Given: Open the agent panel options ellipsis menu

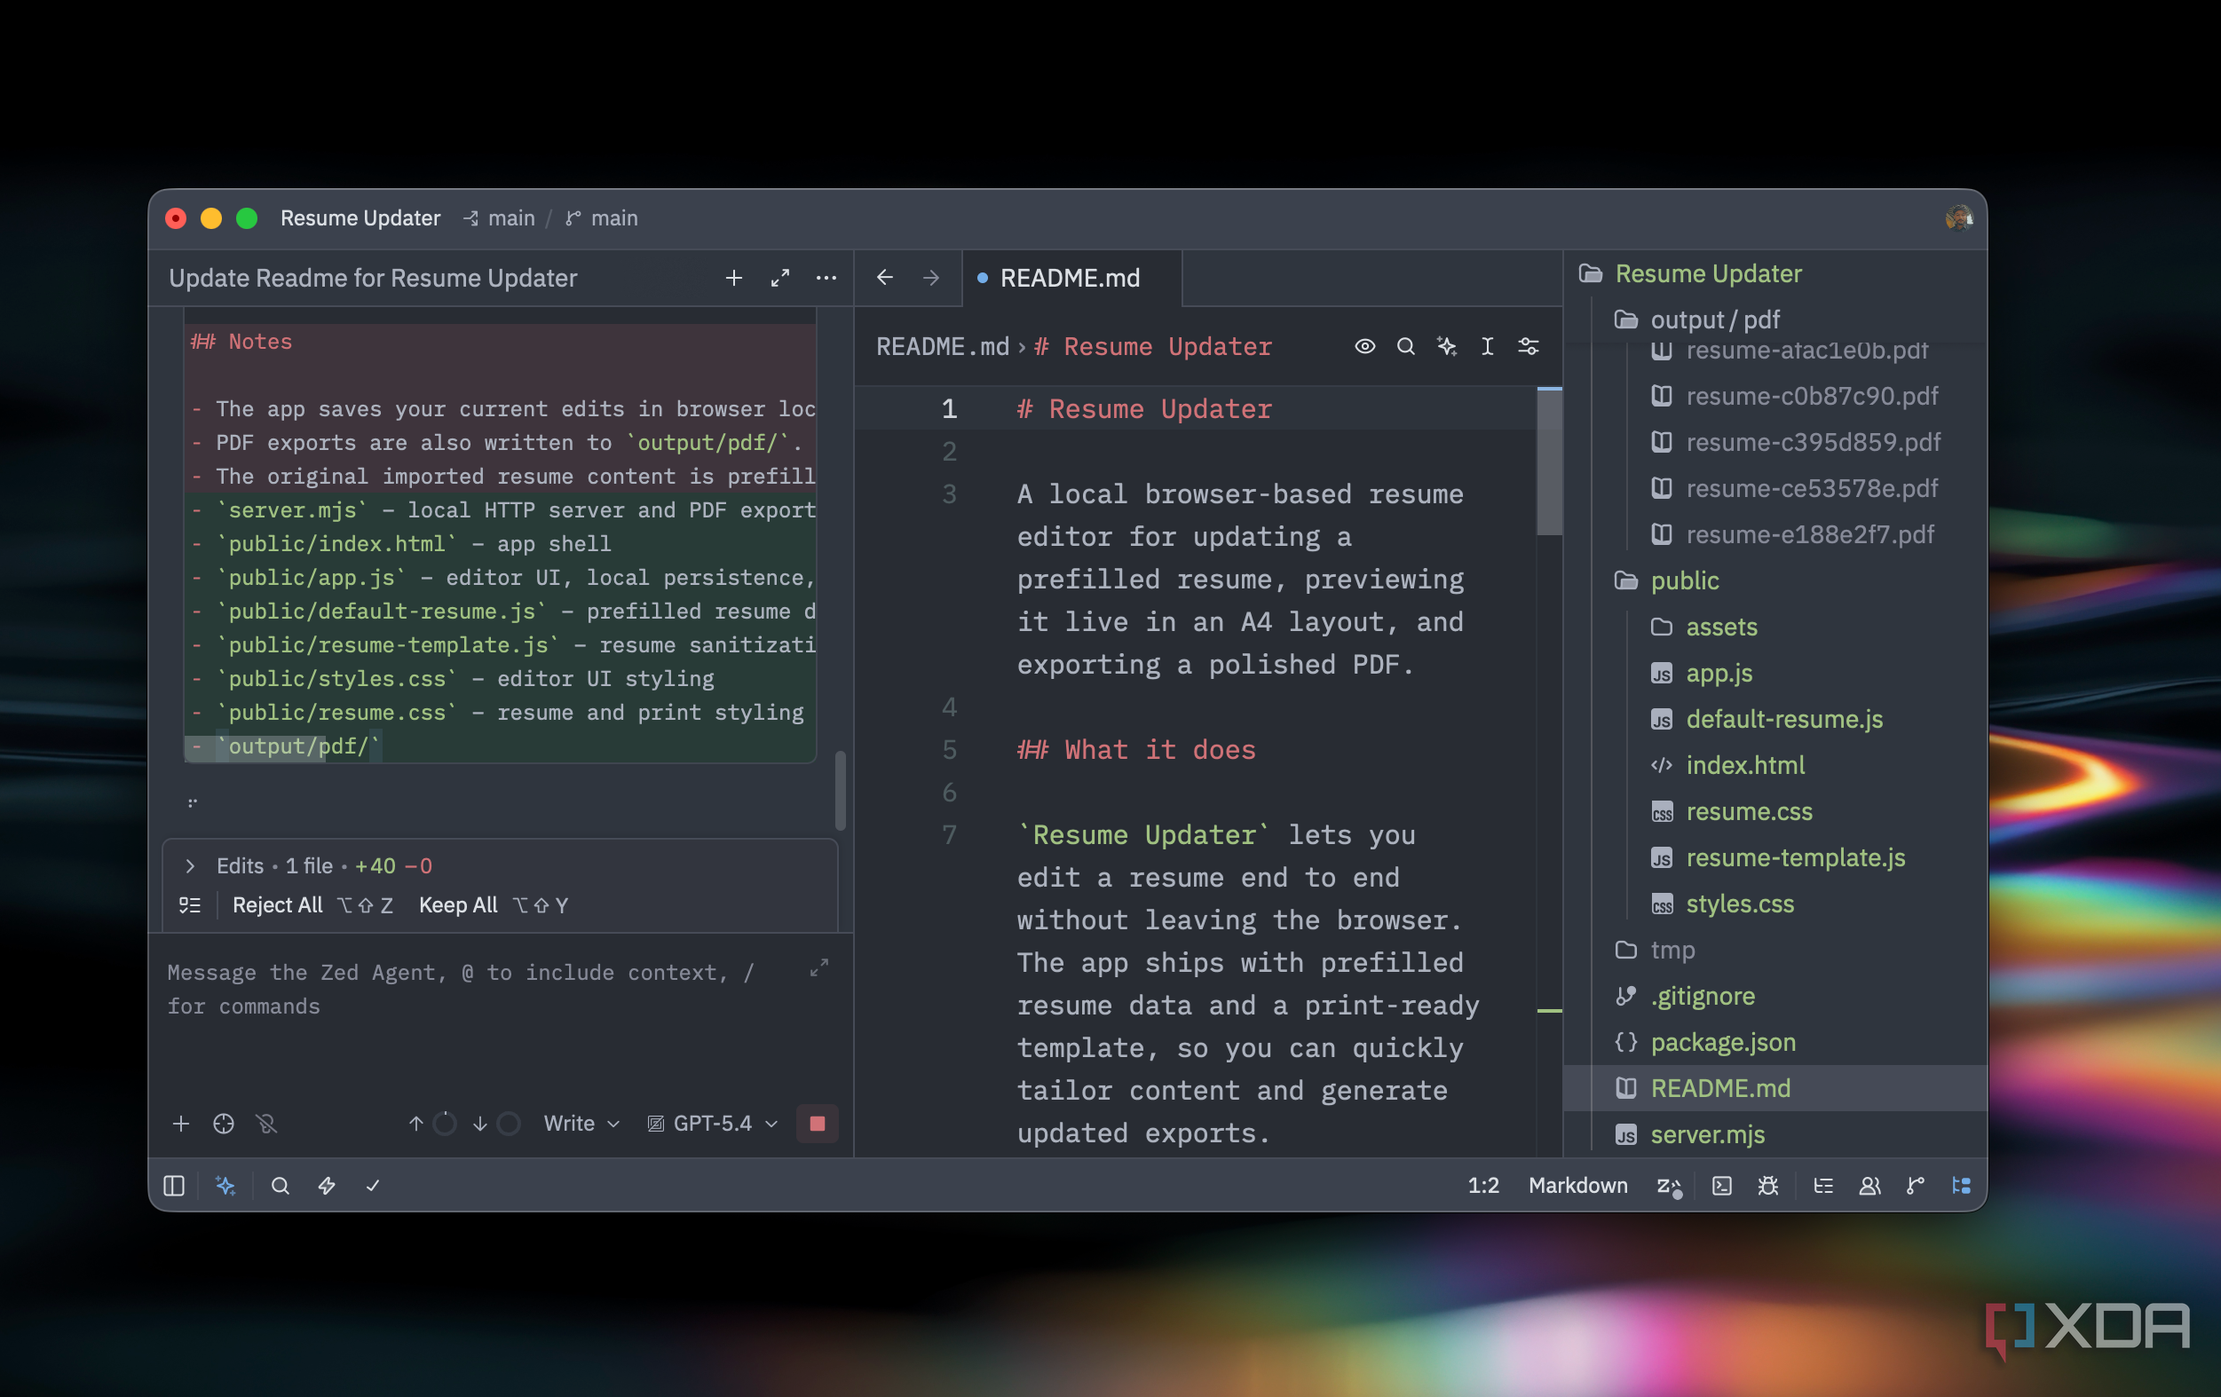Looking at the screenshot, I should (x=826, y=278).
